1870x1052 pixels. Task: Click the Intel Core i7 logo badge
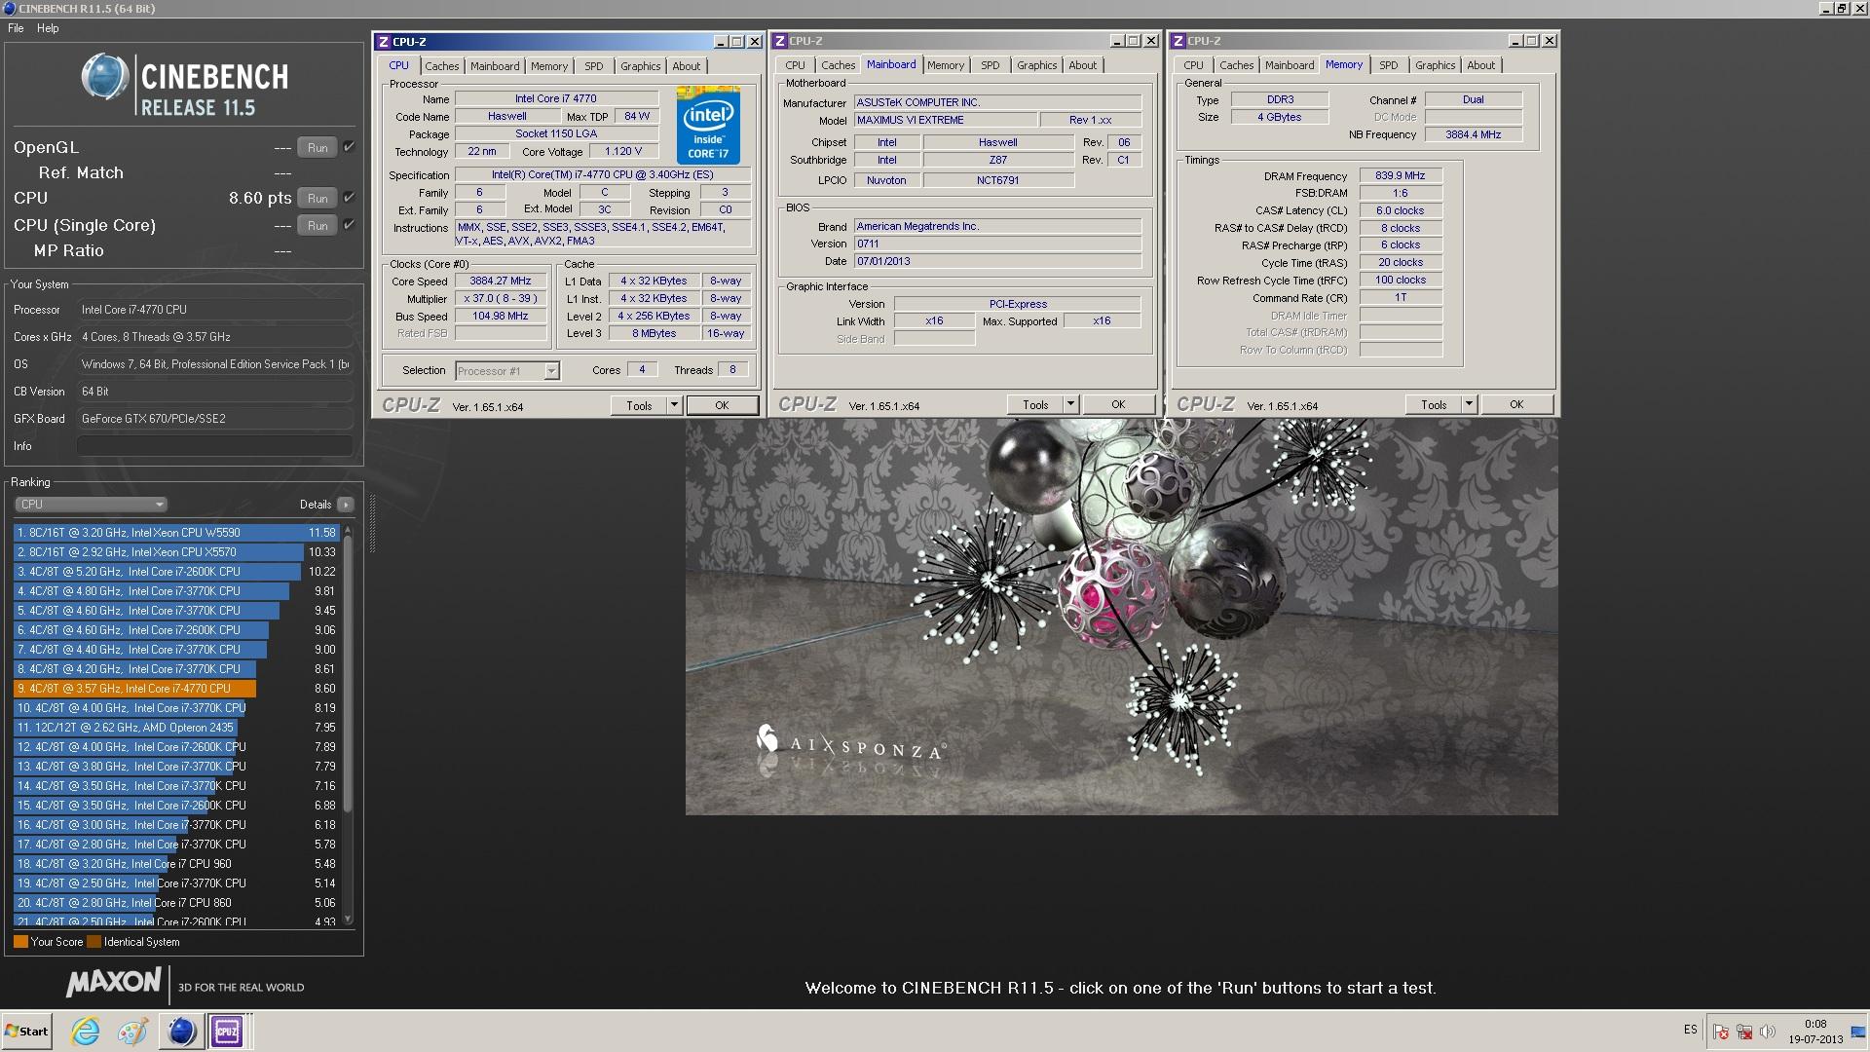(708, 125)
